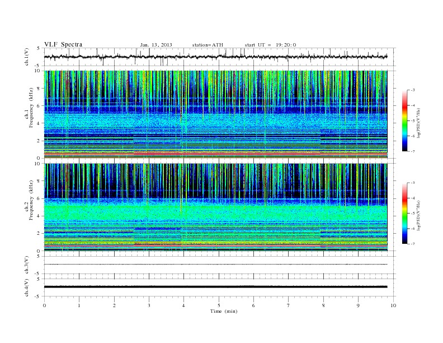Click the ch.2 spectrogram color bar
The image size is (443, 343).
point(404,214)
